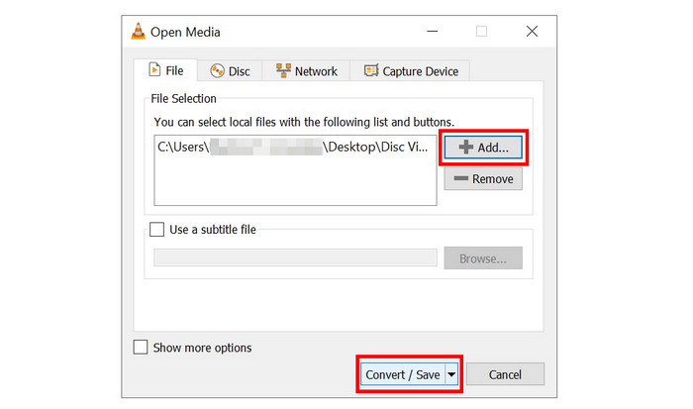This screenshot has width=693, height=409.
Task: Minimize the Open Media window
Action: [x=433, y=32]
